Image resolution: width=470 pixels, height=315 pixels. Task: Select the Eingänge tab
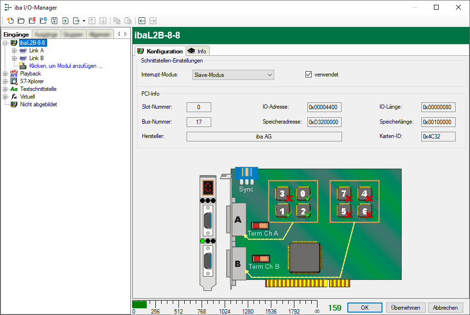[16, 34]
